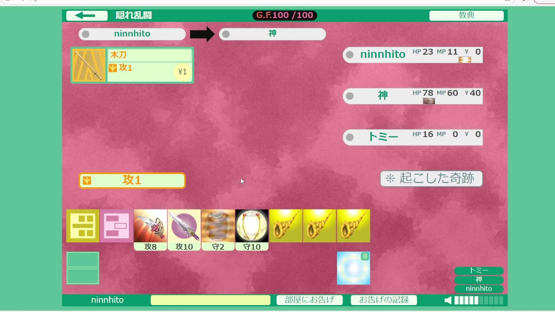555x312 pixels.
Task: Click the G.F.100/100 gauge
Action: pyautogui.click(x=285, y=16)
